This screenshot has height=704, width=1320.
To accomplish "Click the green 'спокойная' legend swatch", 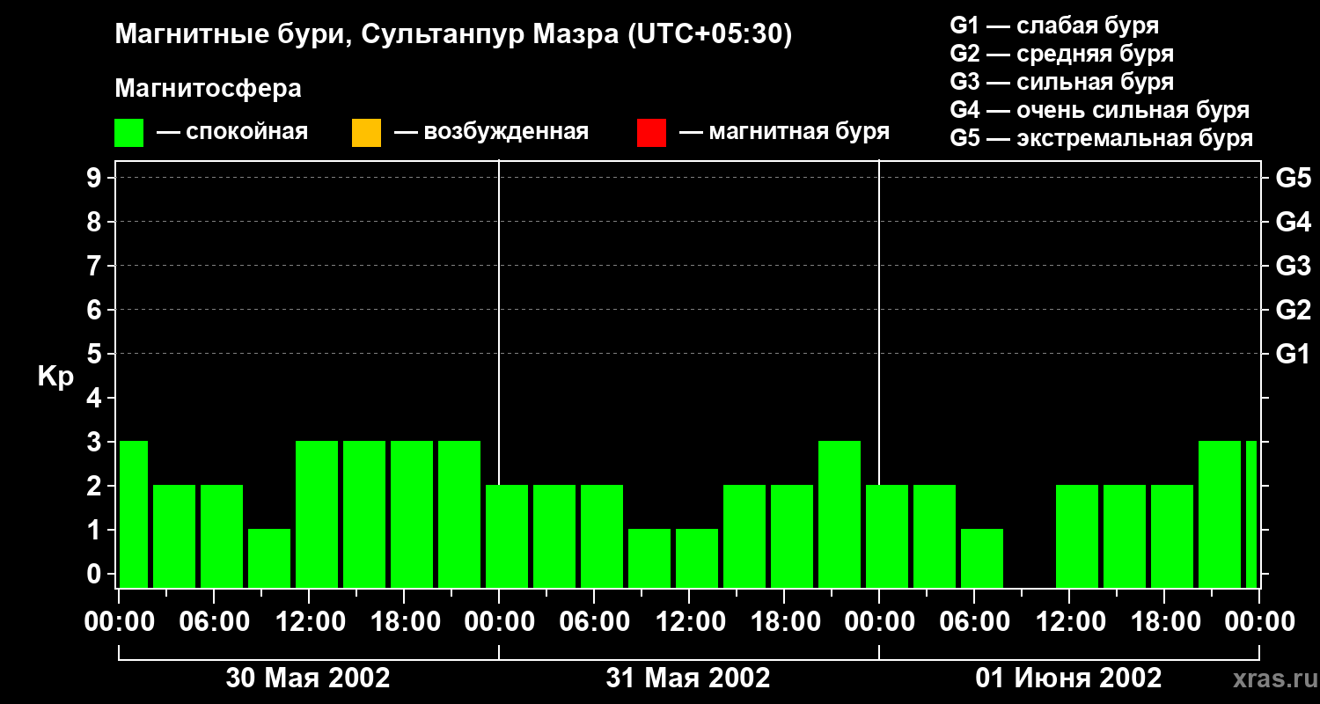I will click(129, 133).
